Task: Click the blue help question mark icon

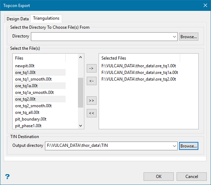Action: coord(7,177)
